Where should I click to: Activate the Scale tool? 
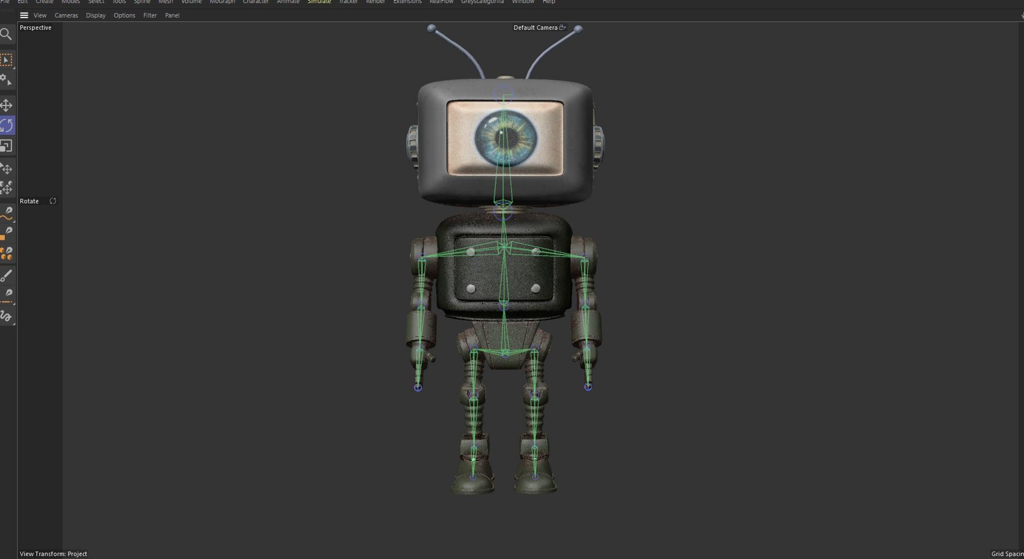[x=6, y=146]
